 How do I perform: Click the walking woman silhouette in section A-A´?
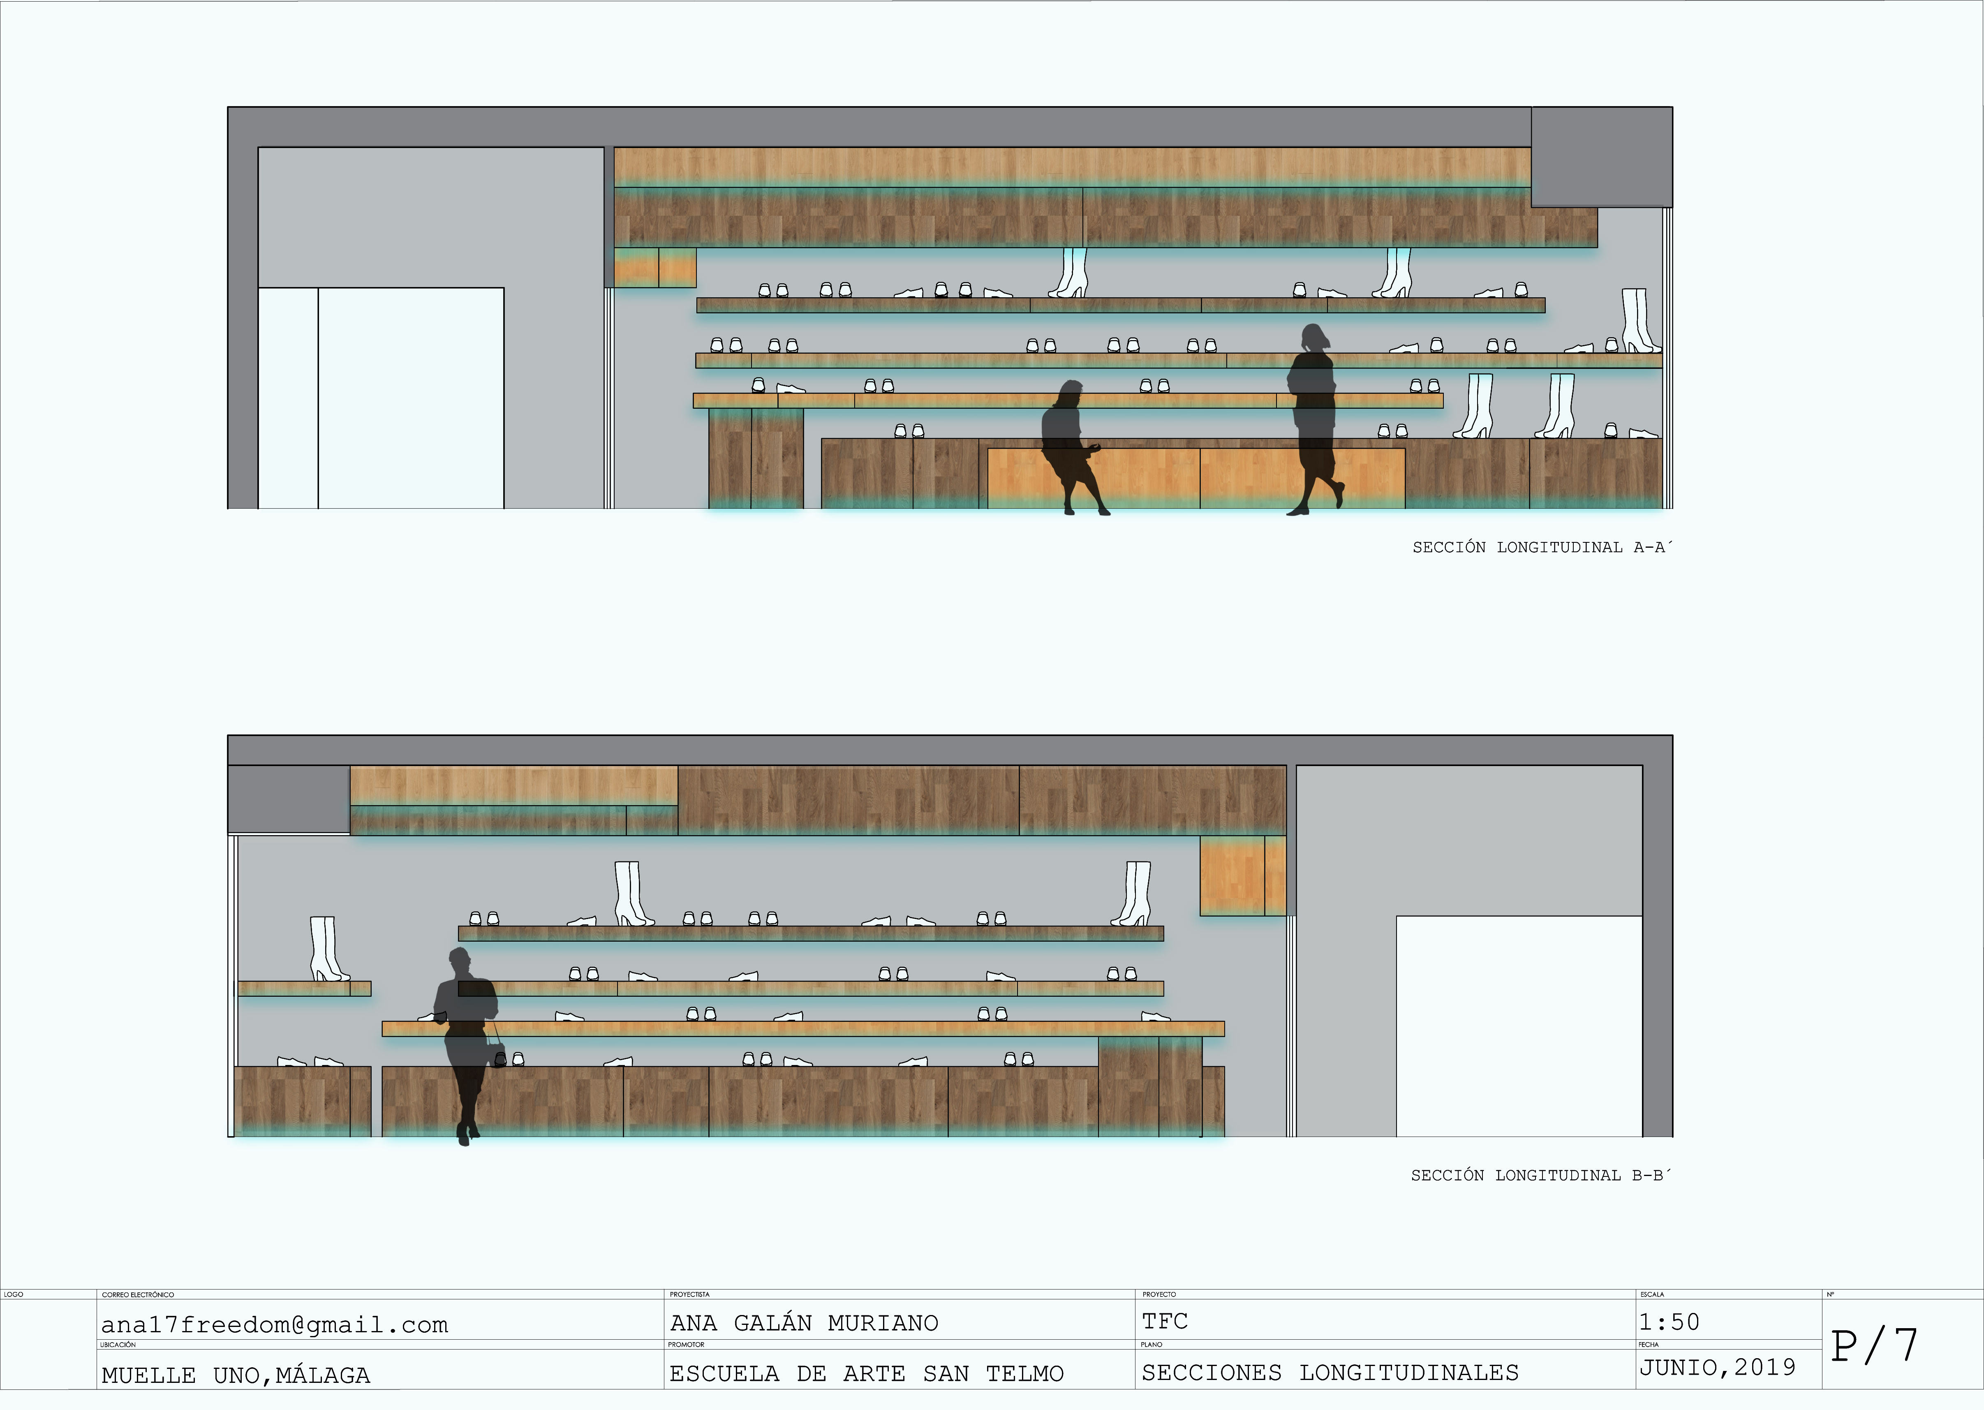(1315, 420)
